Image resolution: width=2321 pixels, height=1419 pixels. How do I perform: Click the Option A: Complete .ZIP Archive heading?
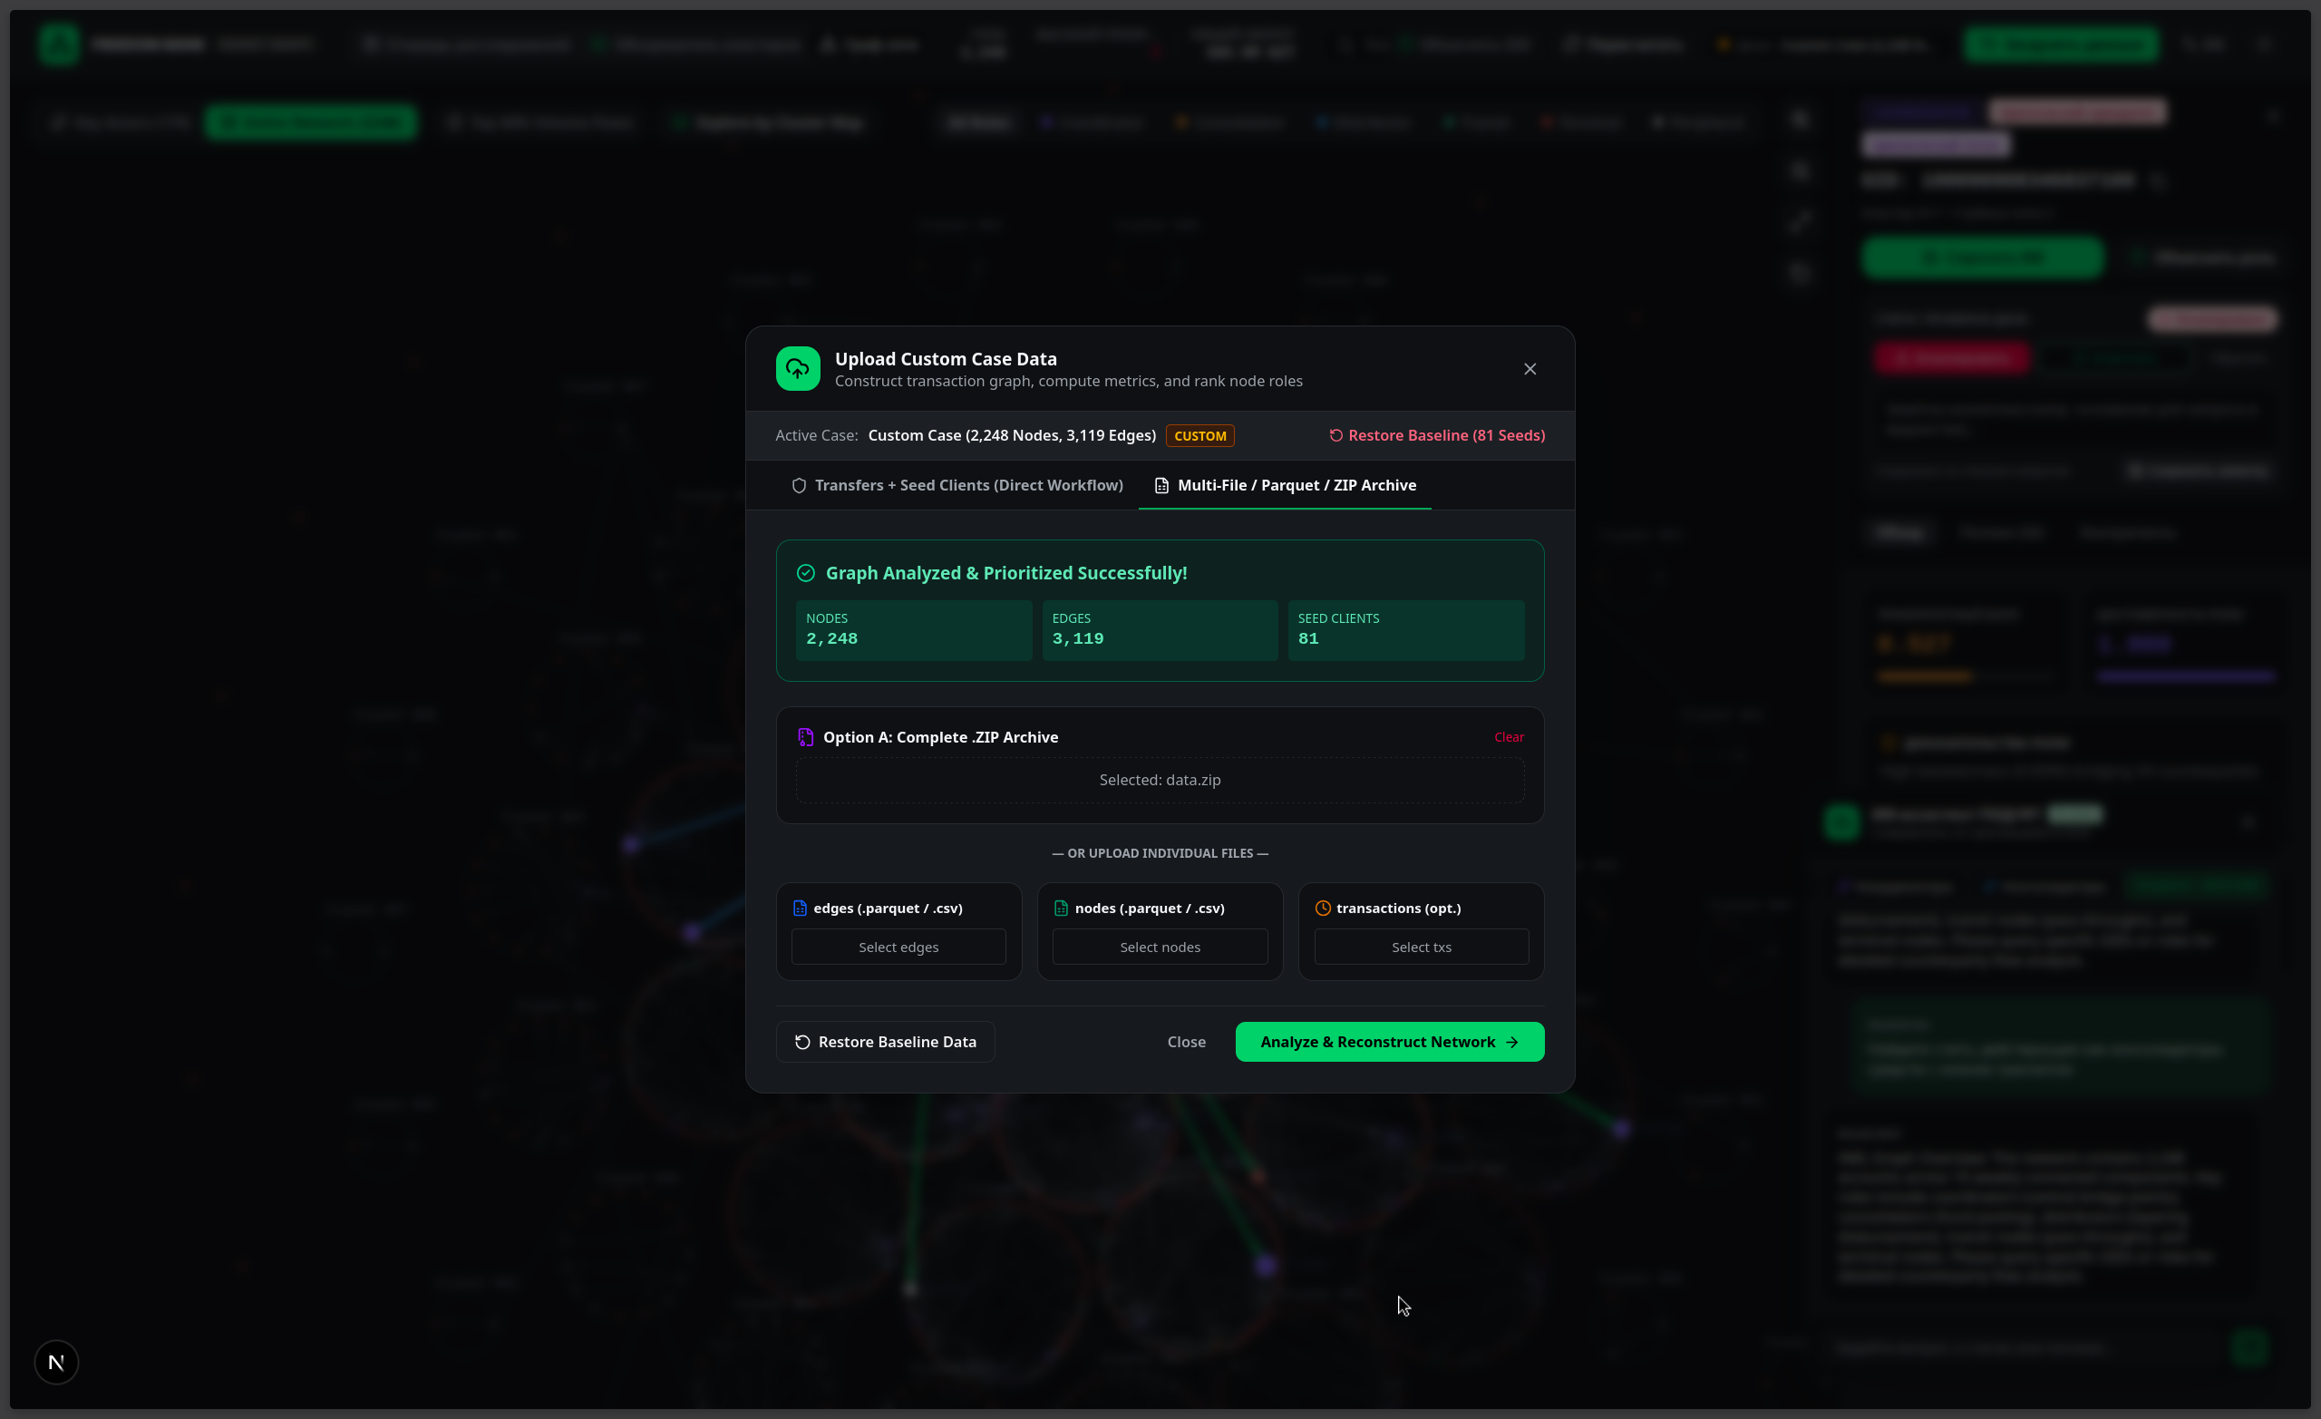click(940, 737)
